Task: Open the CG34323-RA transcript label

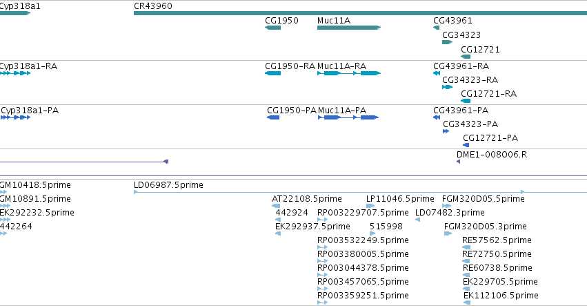Action: point(470,80)
